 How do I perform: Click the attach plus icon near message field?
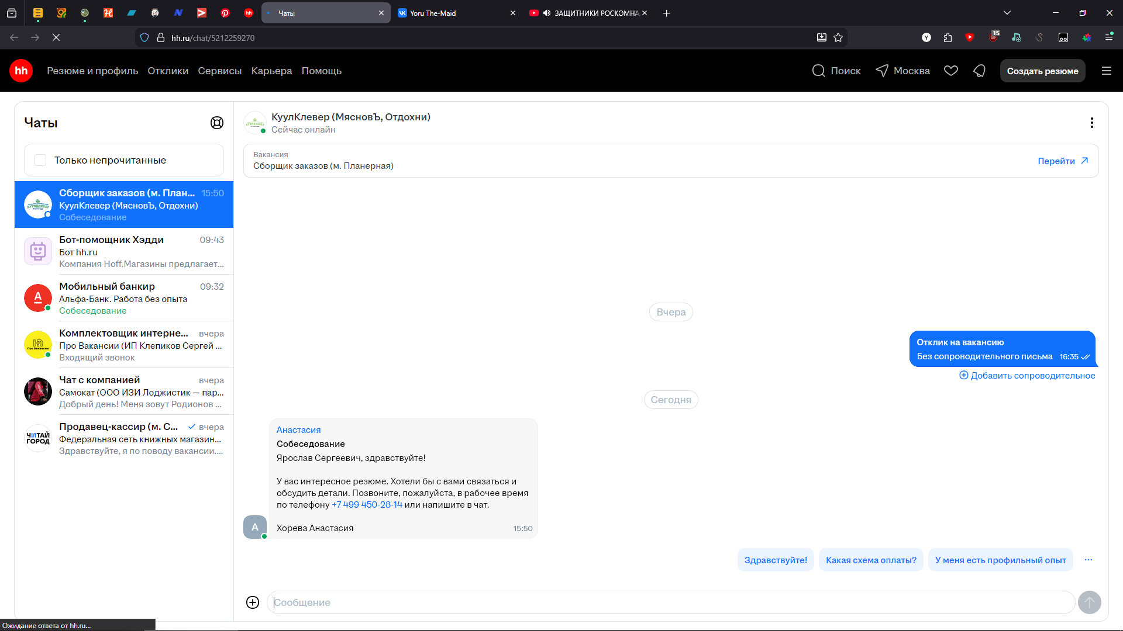click(x=253, y=602)
